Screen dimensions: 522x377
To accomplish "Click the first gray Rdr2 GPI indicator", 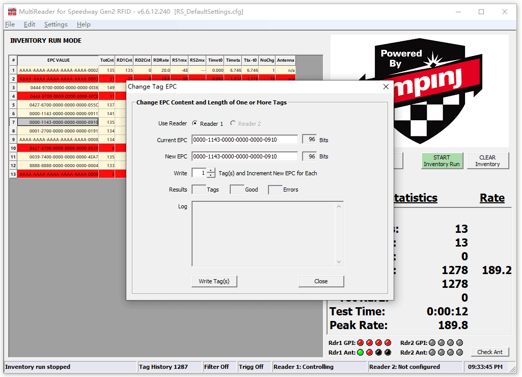I will 432,343.
